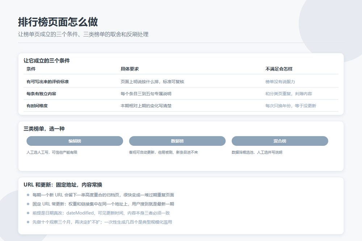Click the column header 条件
Image resolution: width=362 pixels, height=241 pixels.
31,69
